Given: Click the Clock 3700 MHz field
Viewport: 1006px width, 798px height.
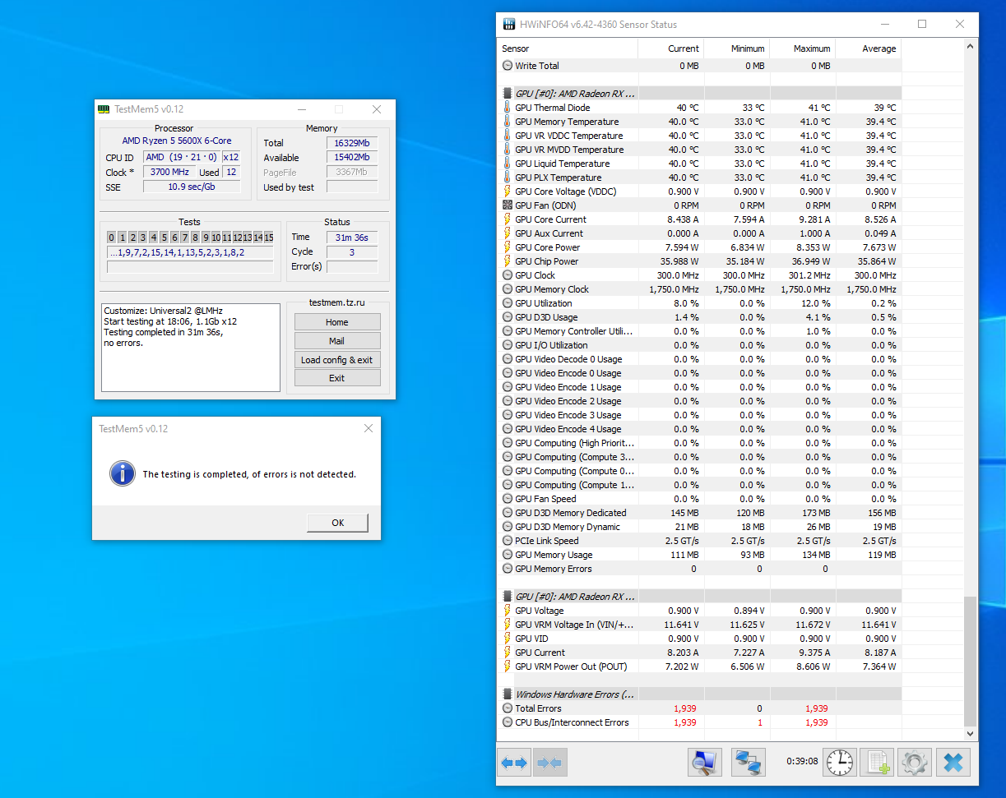Looking at the screenshot, I should tap(171, 172).
